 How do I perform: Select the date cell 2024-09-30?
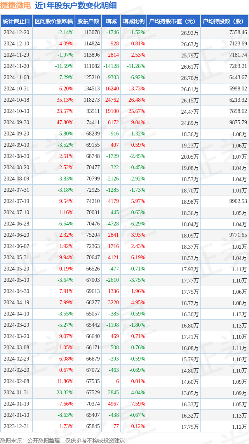(17, 122)
